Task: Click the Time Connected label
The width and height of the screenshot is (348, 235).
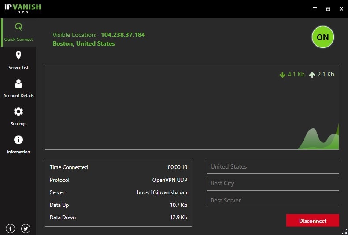Action: point(69,167)
